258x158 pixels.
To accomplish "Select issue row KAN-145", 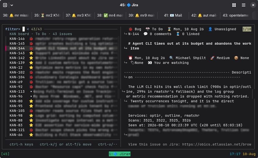I will point(62,44).
